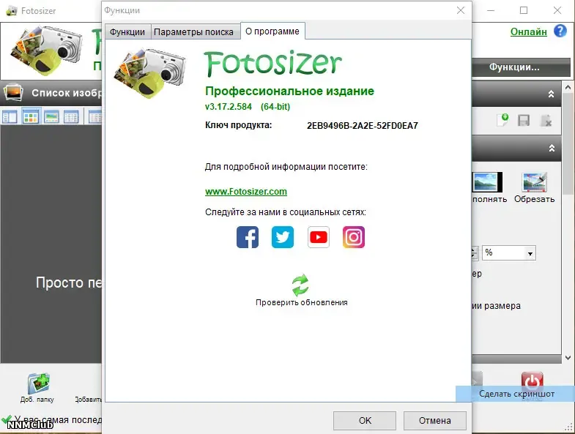Click the size value spinner arrows
Screen dimensions: 575x434
pyautogui.click(x=474, y=253)
